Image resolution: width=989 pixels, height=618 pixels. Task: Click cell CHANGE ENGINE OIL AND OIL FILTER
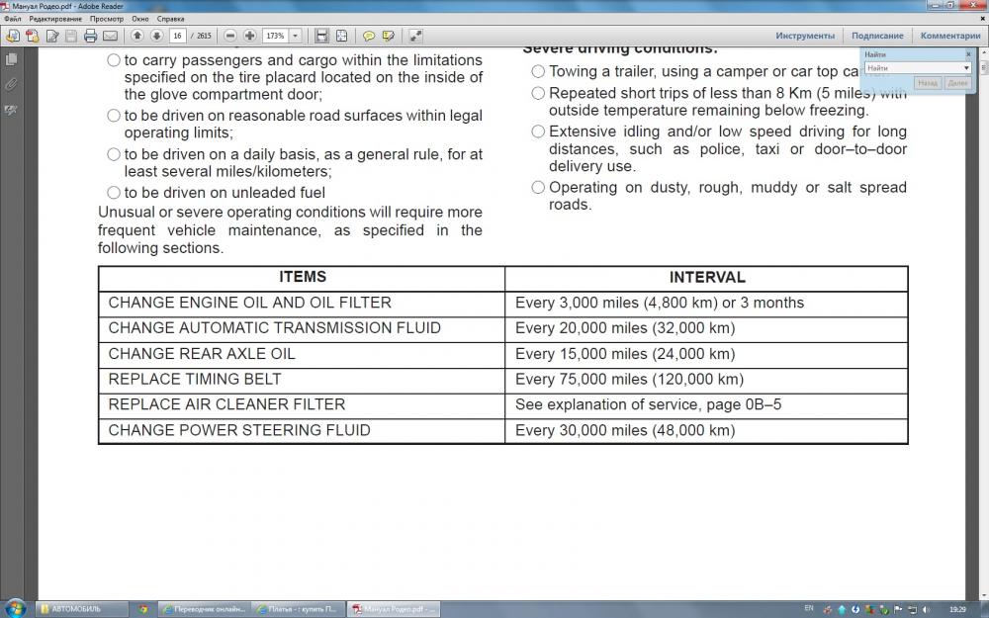tap(302, 304)
